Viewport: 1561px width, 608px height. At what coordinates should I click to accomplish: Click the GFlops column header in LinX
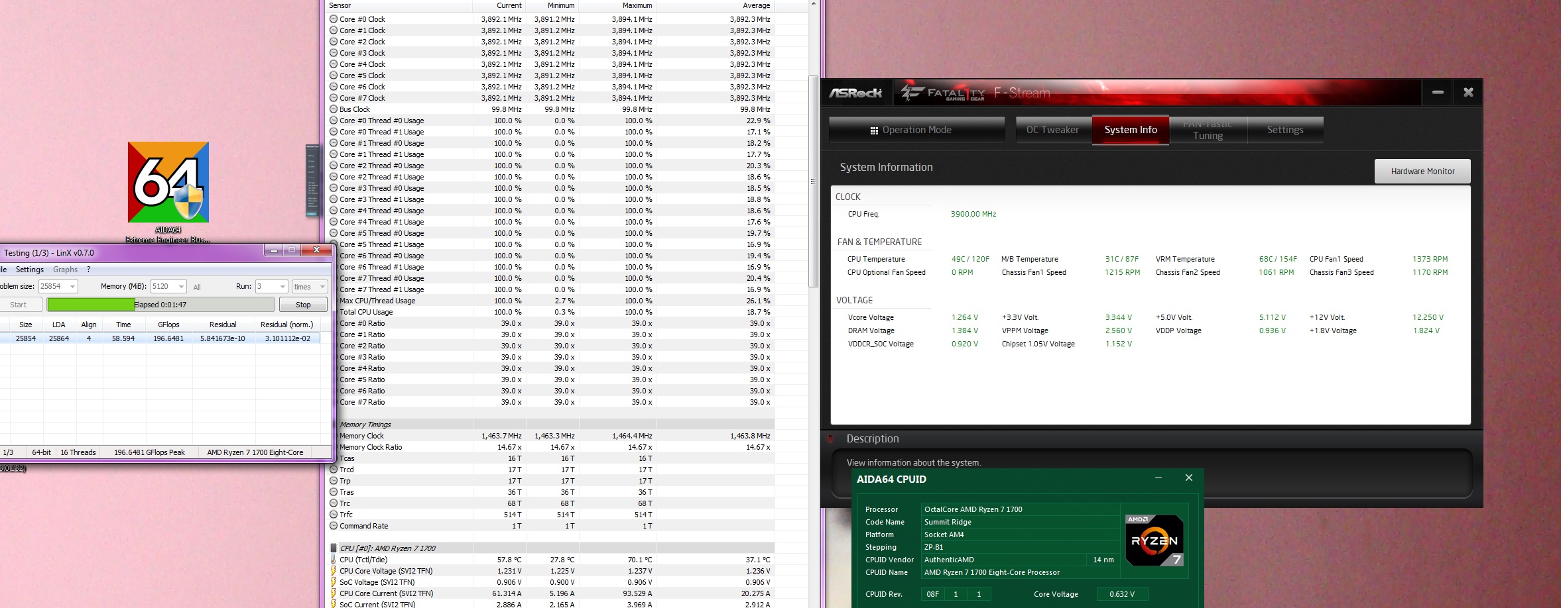[x=168, y=325]
